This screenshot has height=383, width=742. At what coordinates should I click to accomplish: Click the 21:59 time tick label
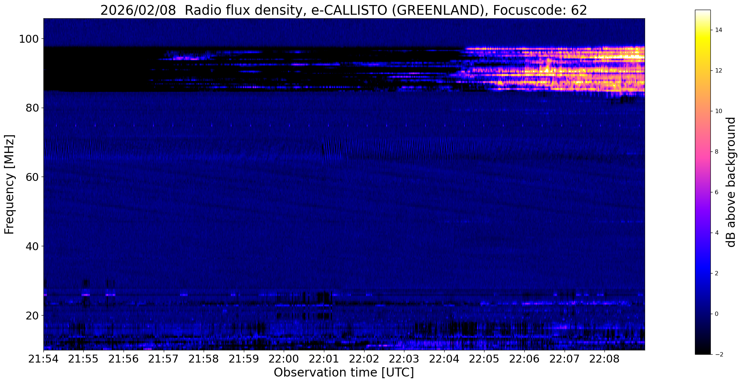pyautogui.click(x=244, y=359)
